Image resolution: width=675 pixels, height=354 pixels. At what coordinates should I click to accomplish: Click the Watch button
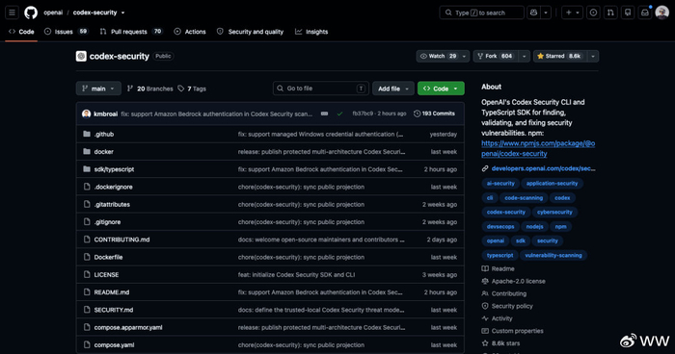438,56
